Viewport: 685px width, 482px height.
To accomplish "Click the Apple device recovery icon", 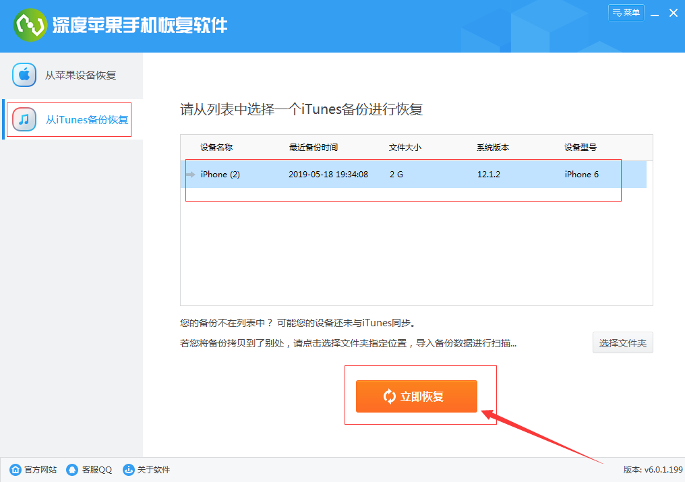I will tap(24, 75).
